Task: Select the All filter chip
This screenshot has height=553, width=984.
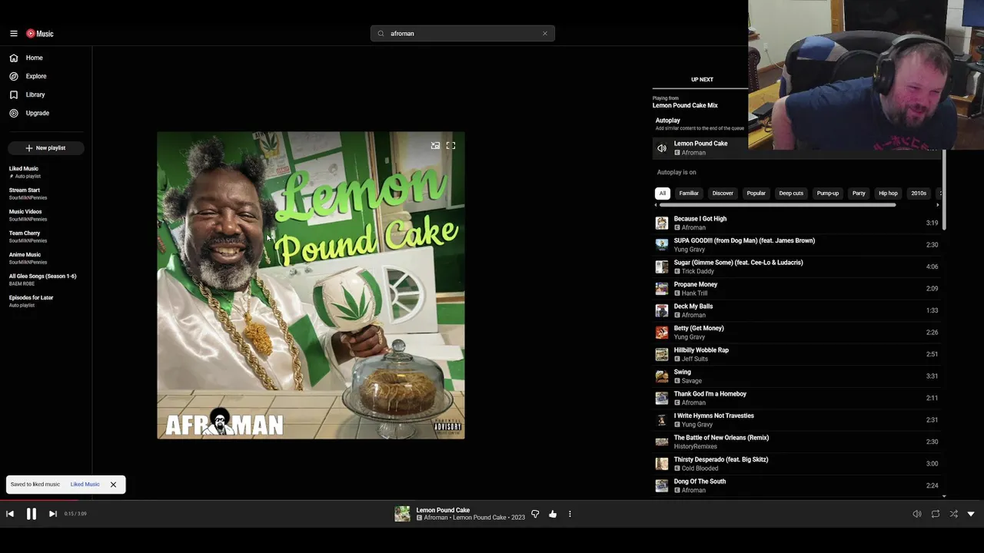Action: 663,194
